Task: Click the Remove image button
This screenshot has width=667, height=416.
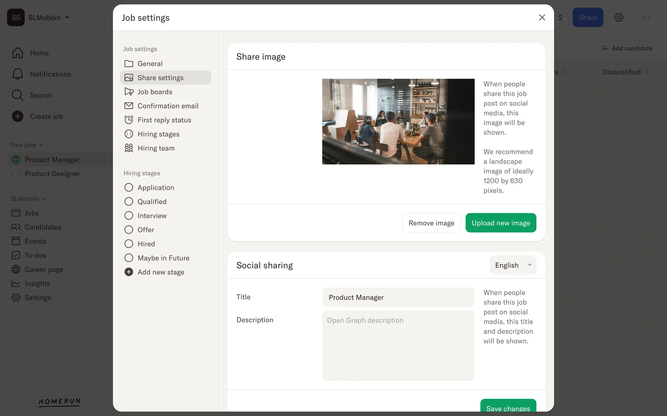Action: tap(431, 223)
